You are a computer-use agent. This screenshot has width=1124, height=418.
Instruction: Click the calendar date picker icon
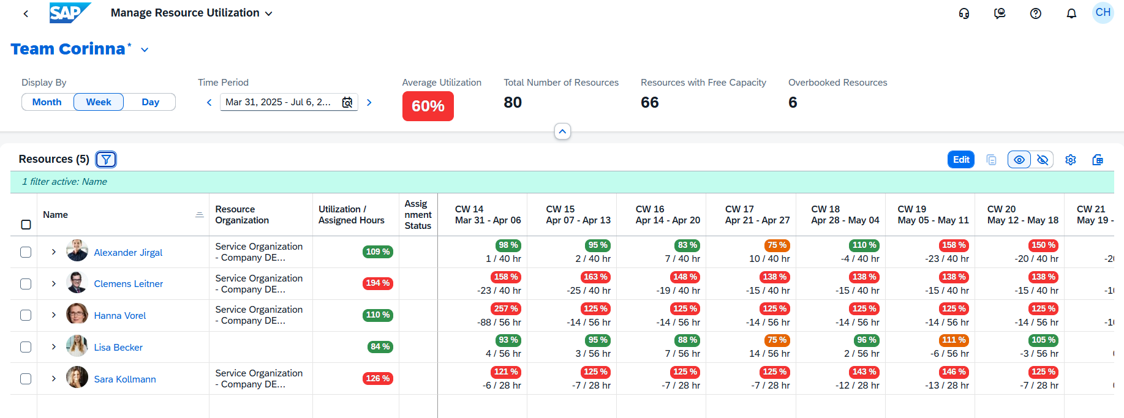[347, 102]
